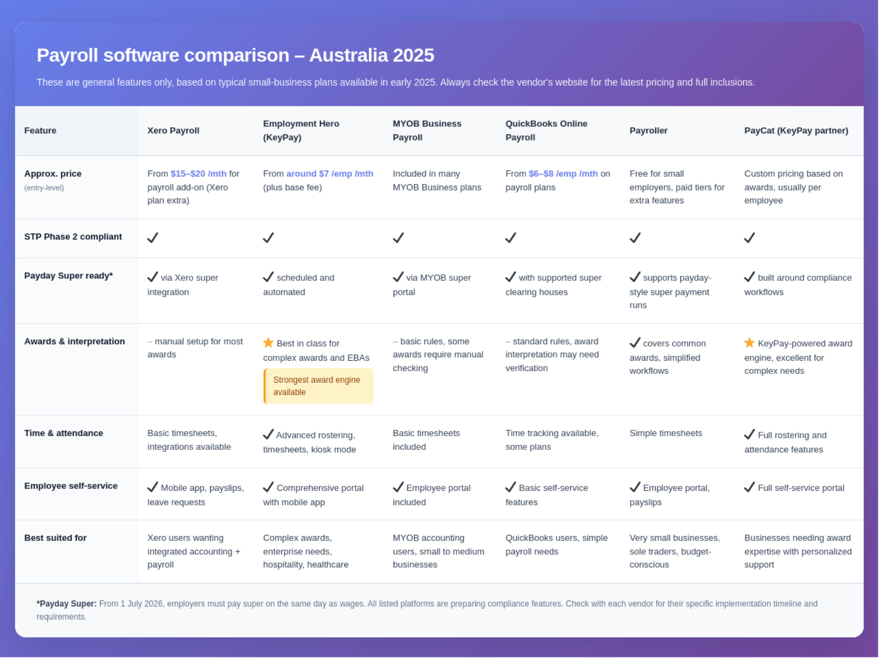Click the '$6–$8 /emp /mth' QuickBooks pricing link
This screenshot has width=879, height=658.
pyautogui.click(x=563, y=174)
